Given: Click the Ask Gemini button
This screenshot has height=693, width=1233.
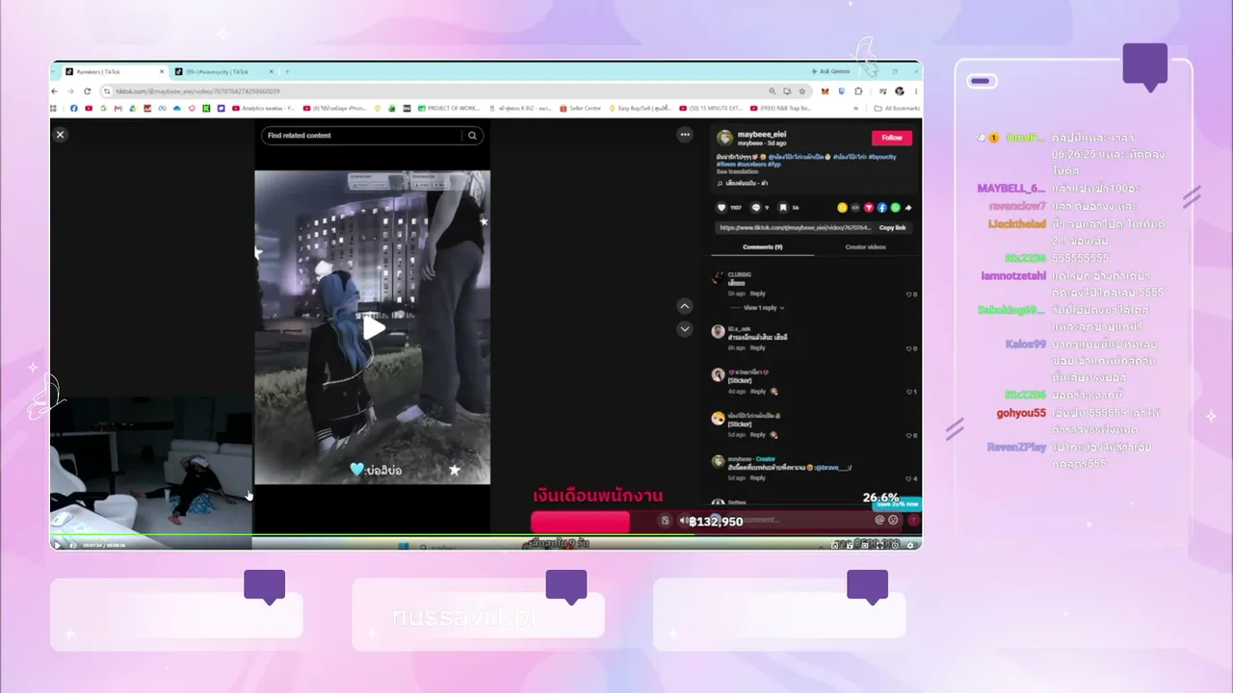Looking at the screenshot, I should coord(831,71).
